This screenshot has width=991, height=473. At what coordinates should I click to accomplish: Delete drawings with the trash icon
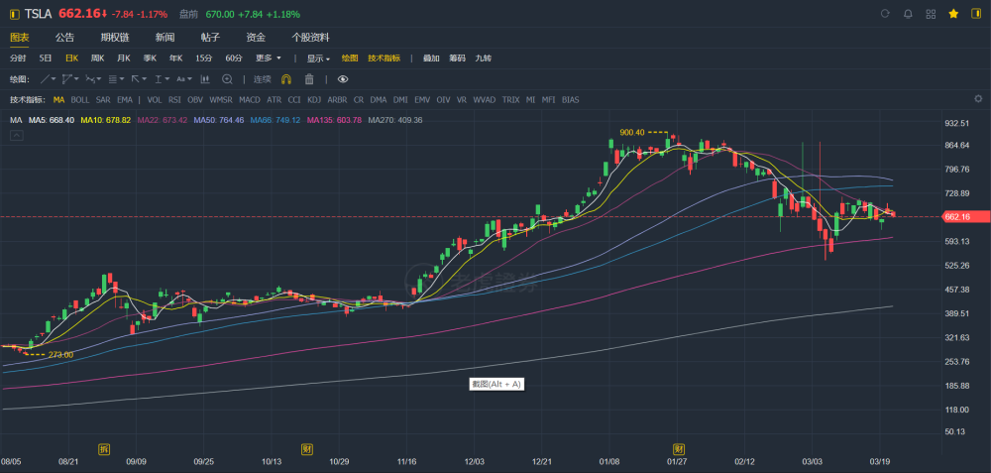309,78
